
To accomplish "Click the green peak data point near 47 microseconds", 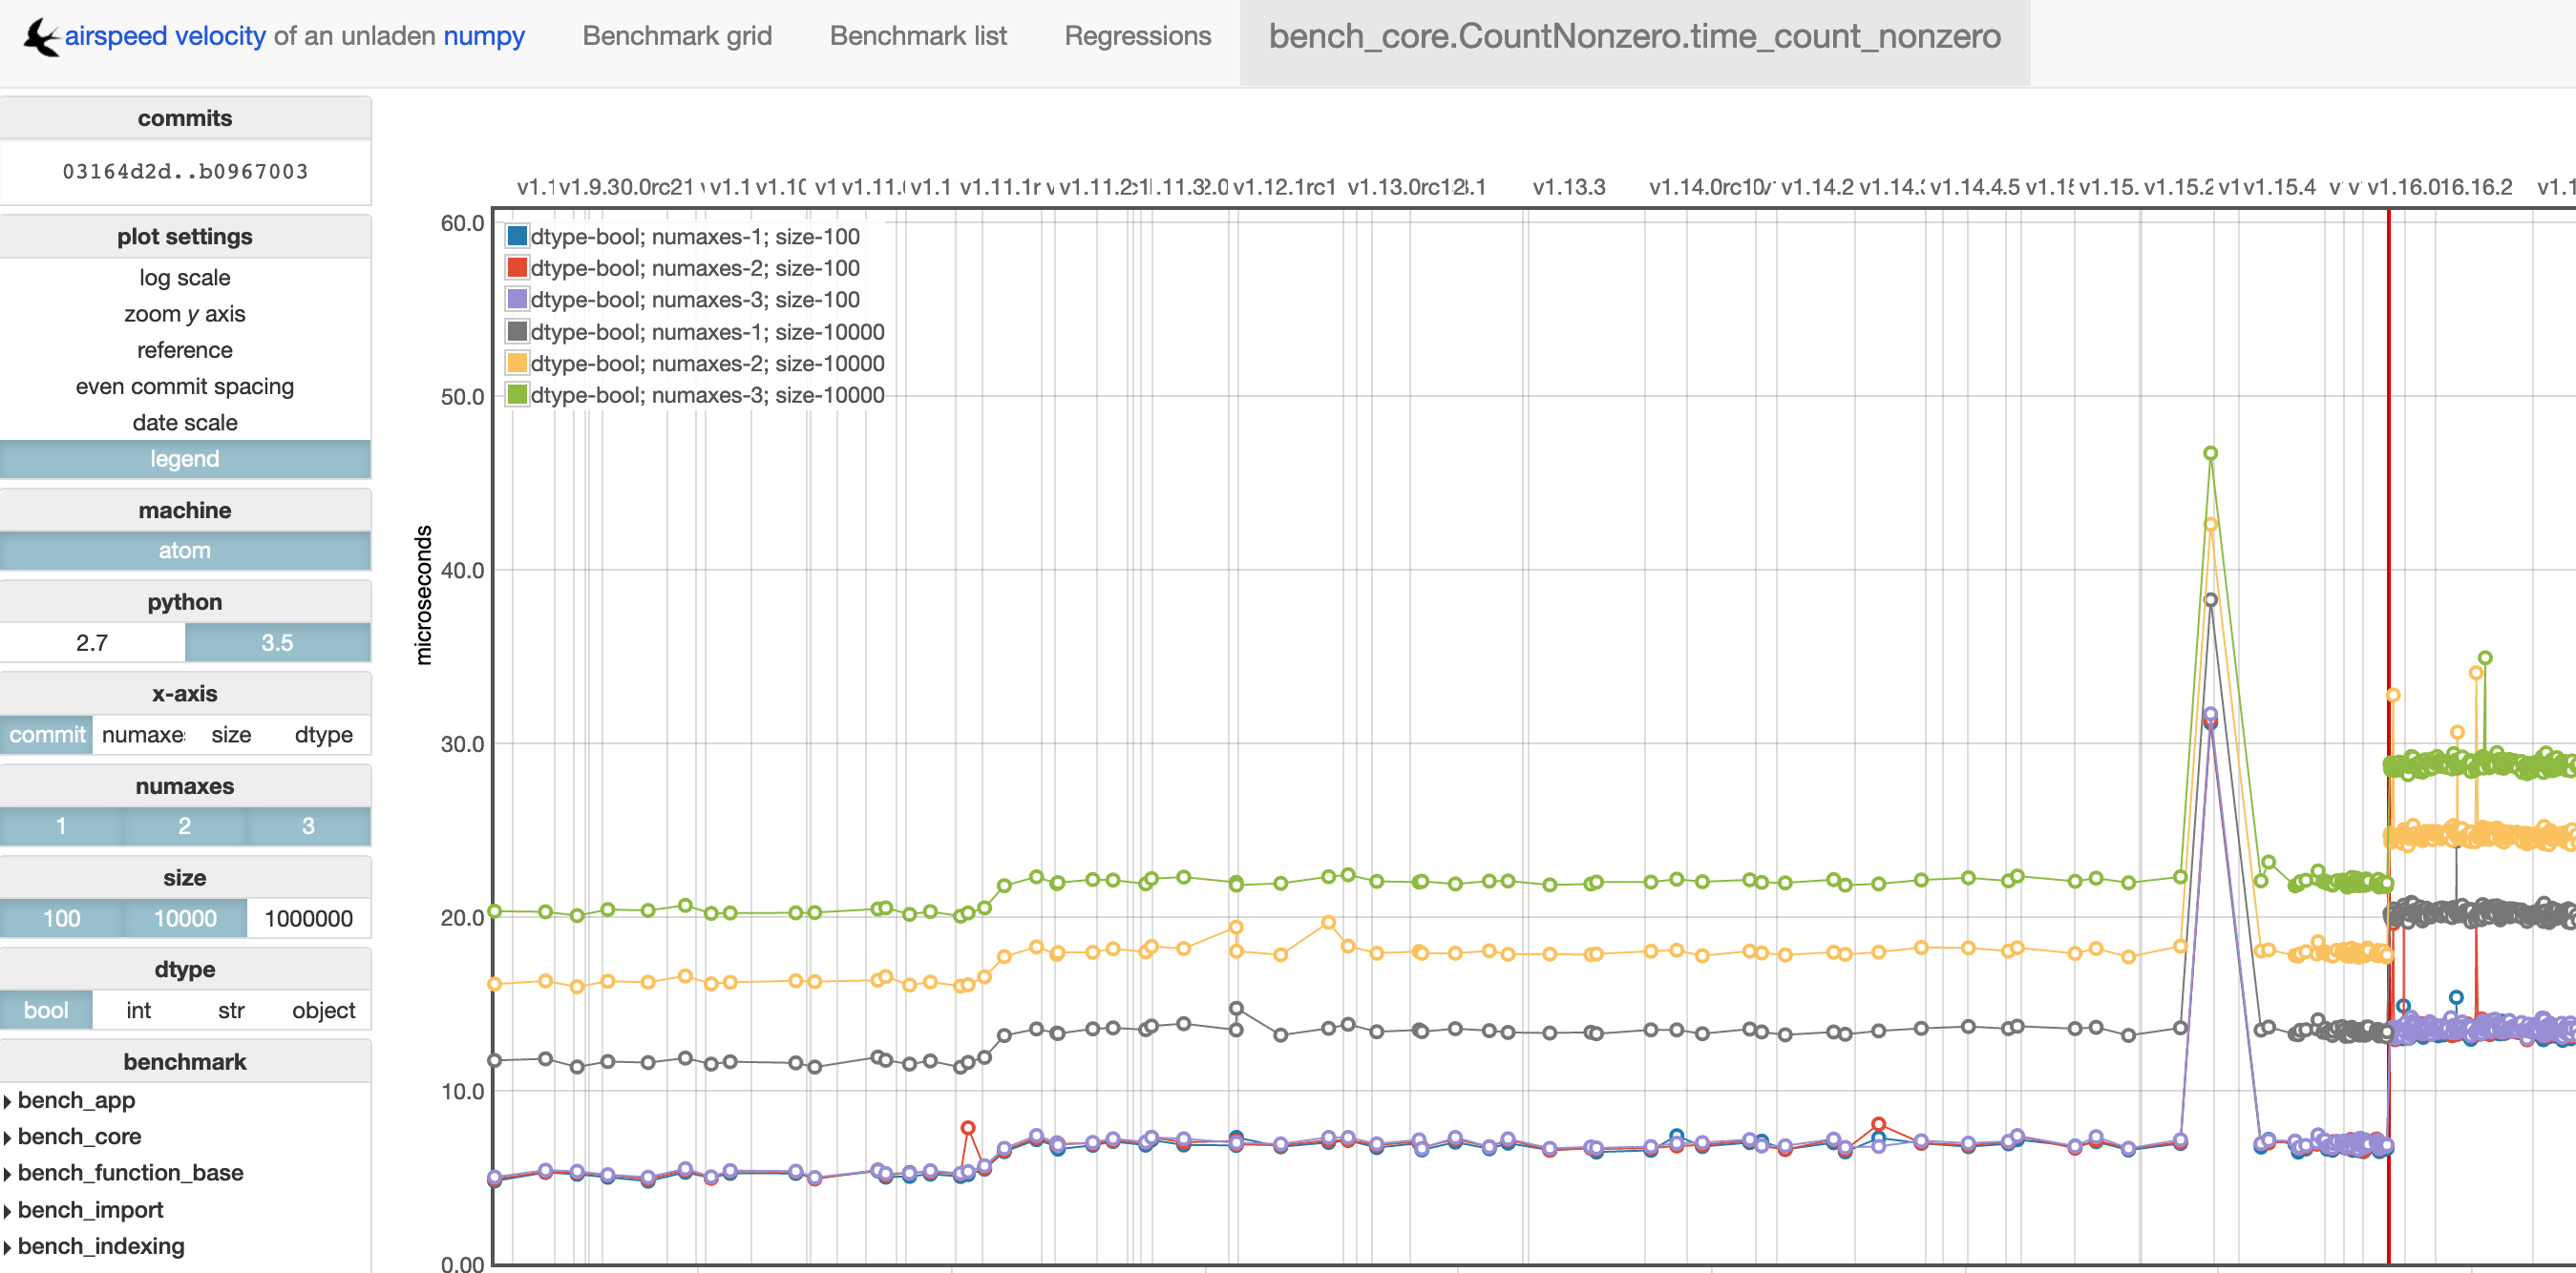I will 2210,453.
